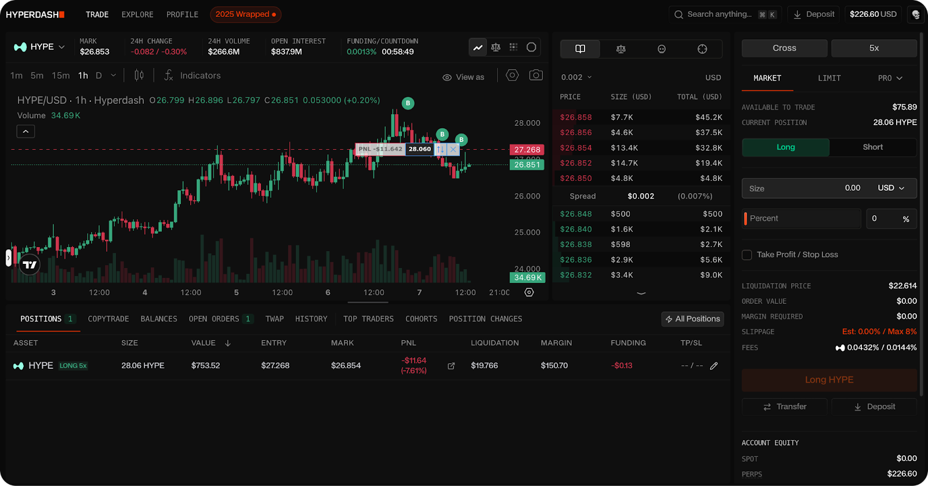Click the Long HYPE submit button
The image size is (928, 486).
(x=829, y=380)
